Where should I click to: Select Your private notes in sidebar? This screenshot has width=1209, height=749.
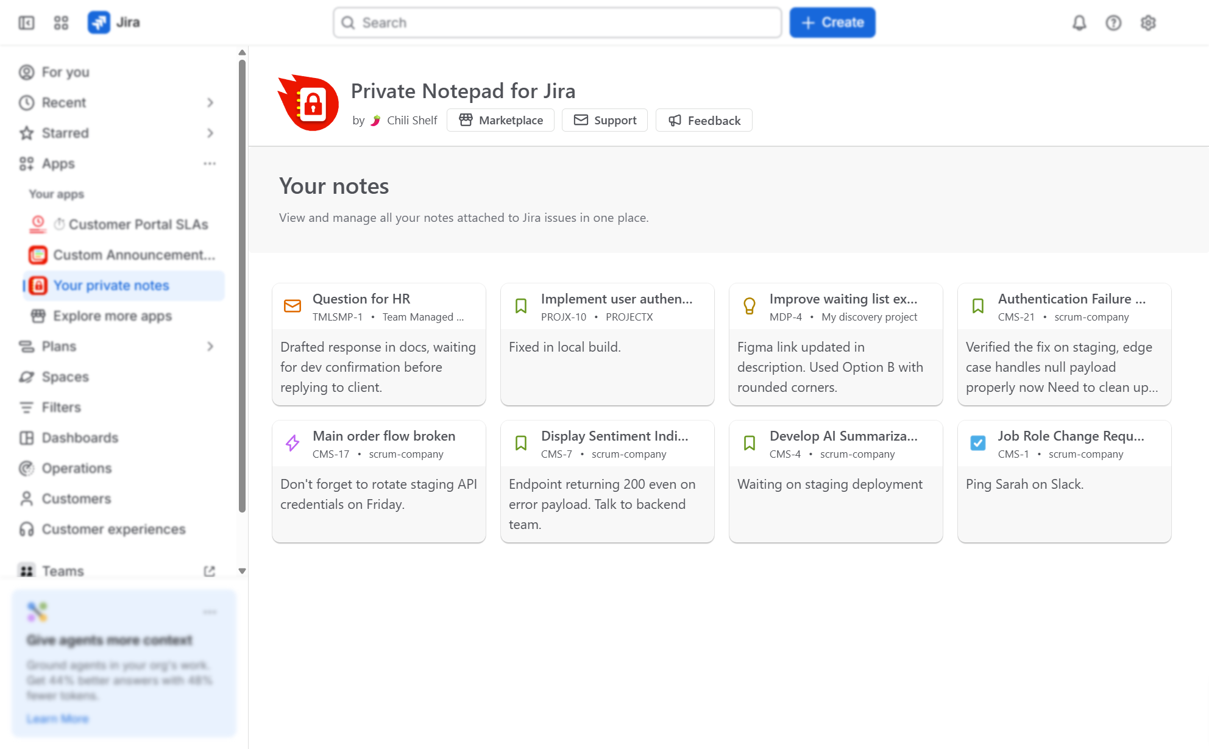click(x=124, y=285)
